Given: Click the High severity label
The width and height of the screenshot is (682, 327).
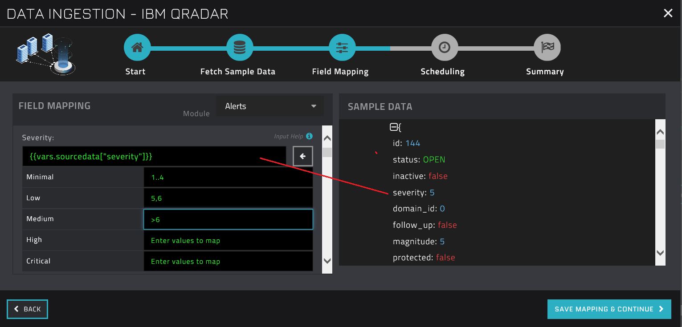Looking at the screenshot, I should pos(34,240).
